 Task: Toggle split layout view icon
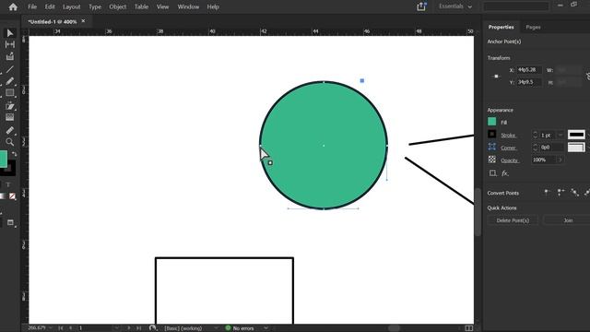click(469, 328)
